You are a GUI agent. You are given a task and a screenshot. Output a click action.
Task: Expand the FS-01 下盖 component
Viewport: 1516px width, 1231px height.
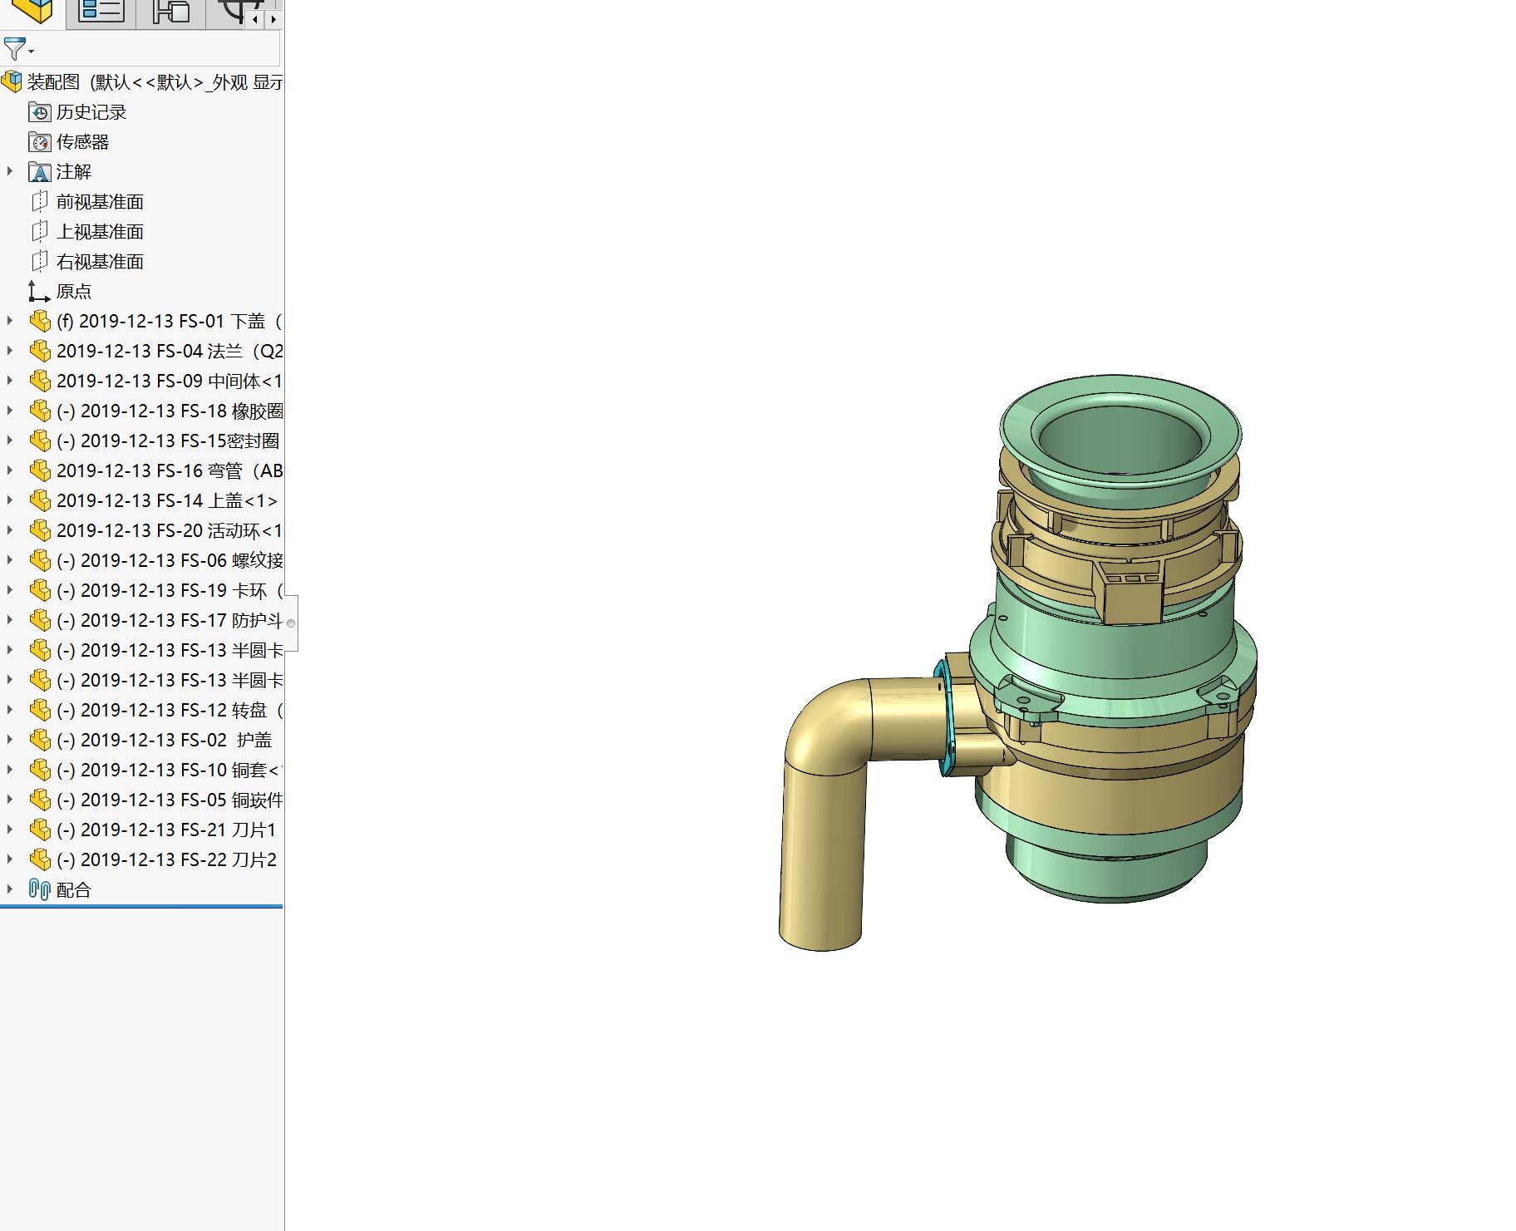click(x=10, y=320)
